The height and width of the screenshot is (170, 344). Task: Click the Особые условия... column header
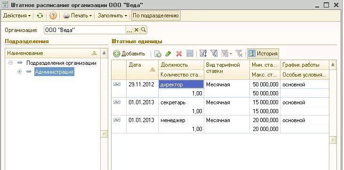305,75
